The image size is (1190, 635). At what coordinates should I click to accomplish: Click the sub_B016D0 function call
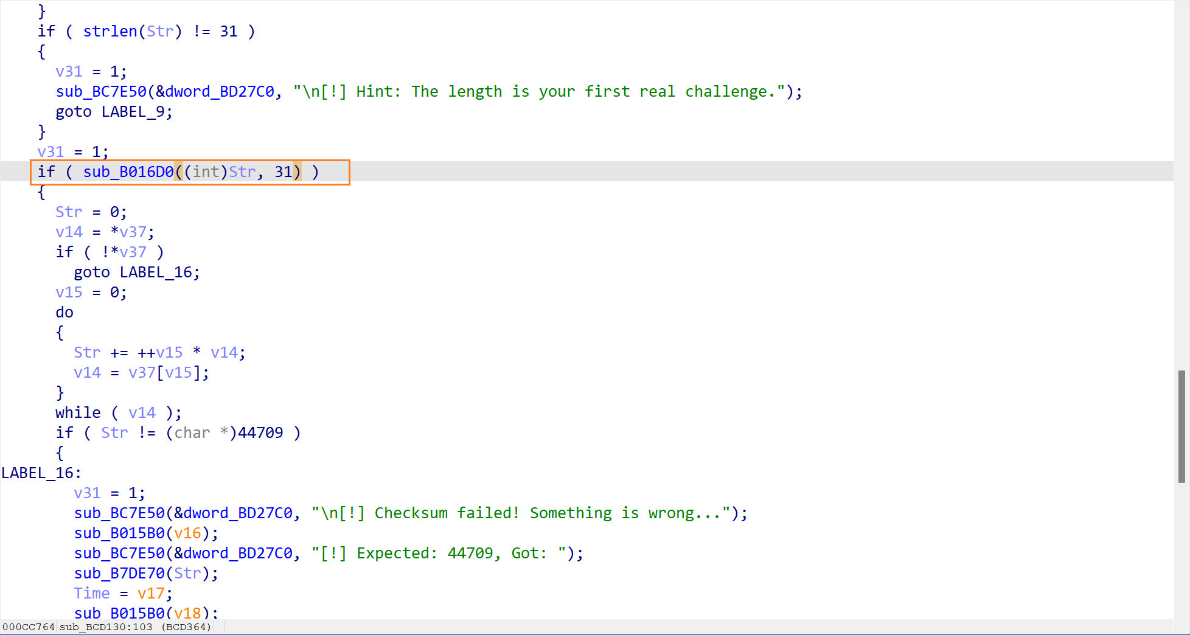pyautogui.click(x=128, y=172)
